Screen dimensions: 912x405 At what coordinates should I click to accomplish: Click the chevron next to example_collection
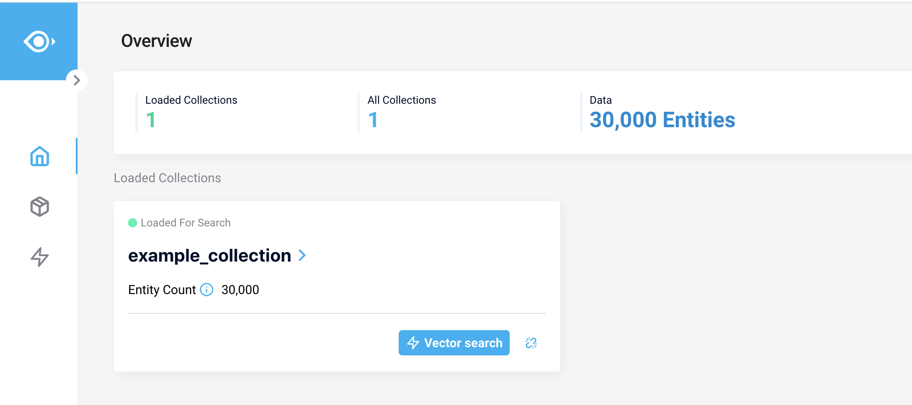302,256
